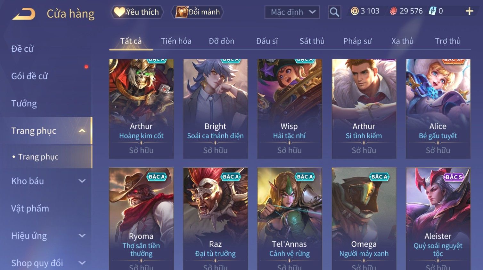Tap the back arrow icon
The width and height of the screenshot is (483, 270).
[24, 14]
